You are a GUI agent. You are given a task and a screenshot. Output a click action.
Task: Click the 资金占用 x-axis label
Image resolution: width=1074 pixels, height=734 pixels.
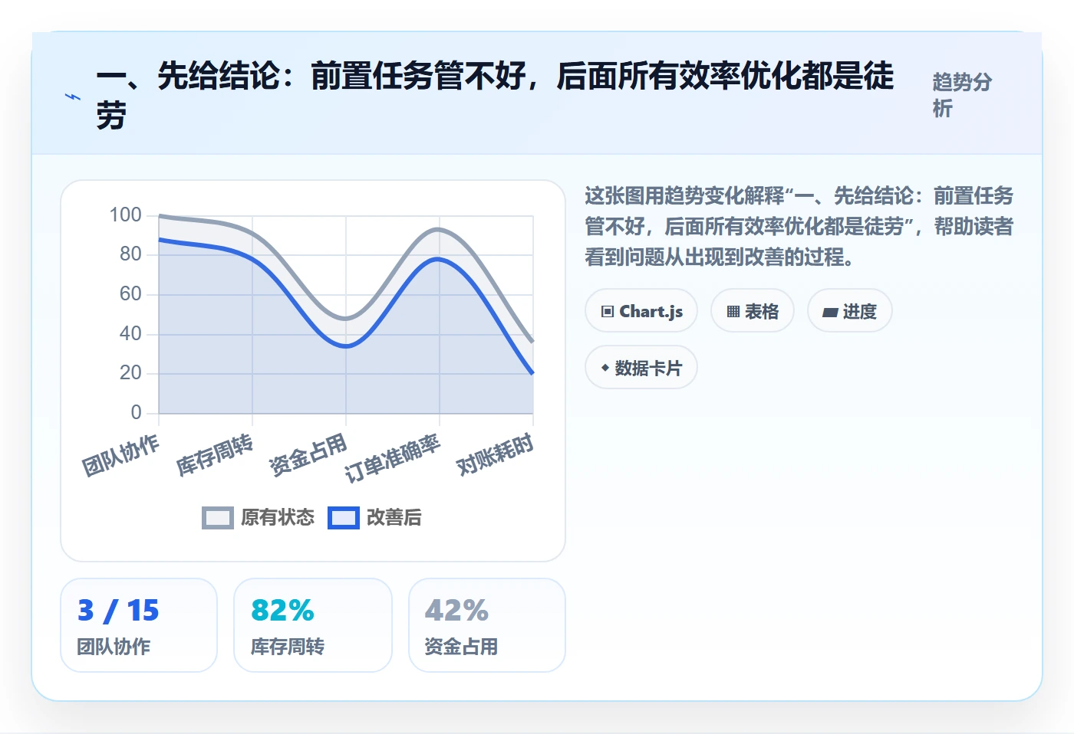tap(308, 455)
